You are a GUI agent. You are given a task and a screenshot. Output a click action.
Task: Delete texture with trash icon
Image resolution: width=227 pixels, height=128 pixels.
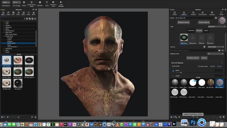click(x=204, y=47)
